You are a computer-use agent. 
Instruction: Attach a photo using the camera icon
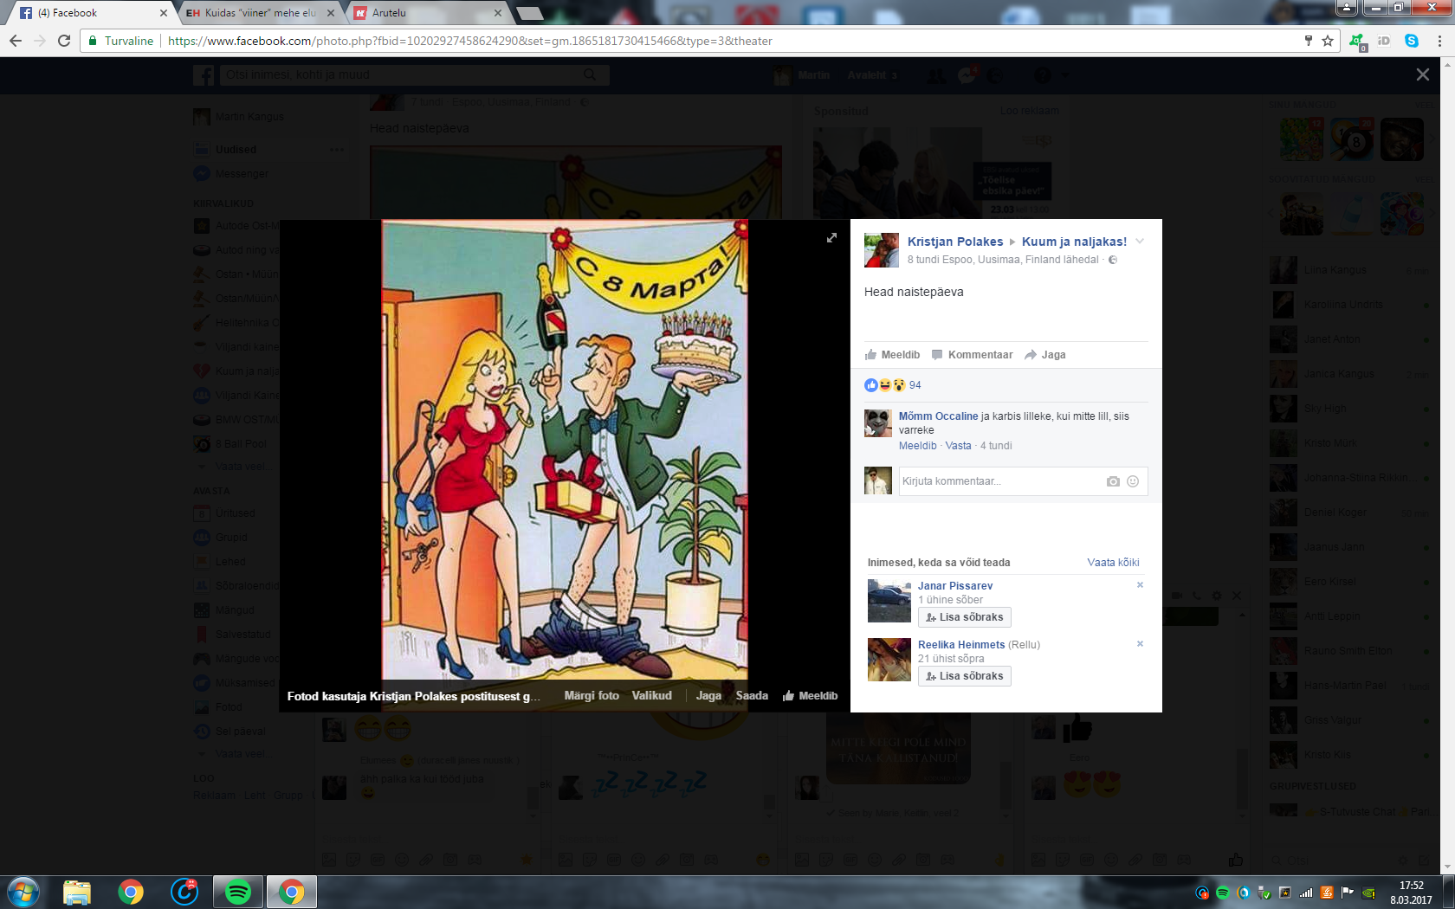[x=1113, y=481]
